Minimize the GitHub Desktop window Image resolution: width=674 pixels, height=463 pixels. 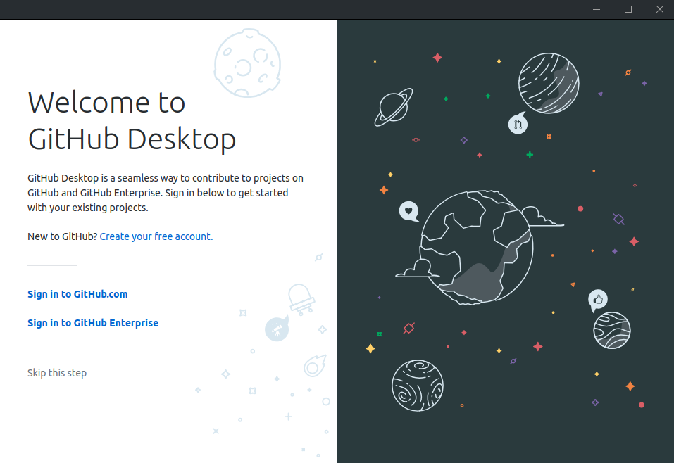[597, 9]
